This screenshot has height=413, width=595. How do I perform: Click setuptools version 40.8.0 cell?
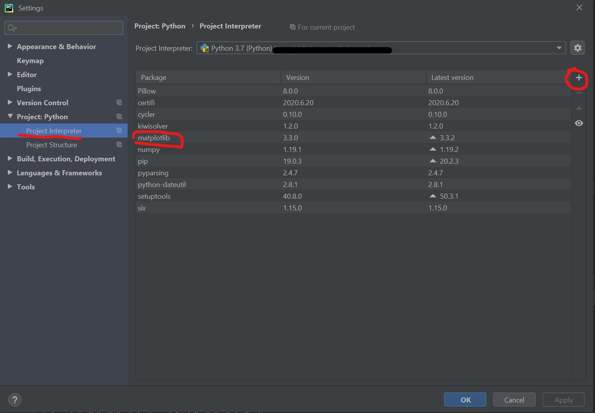point(292,196)
